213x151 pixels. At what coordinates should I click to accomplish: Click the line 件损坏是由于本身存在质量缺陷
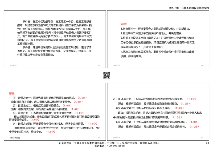coord(36,55)
